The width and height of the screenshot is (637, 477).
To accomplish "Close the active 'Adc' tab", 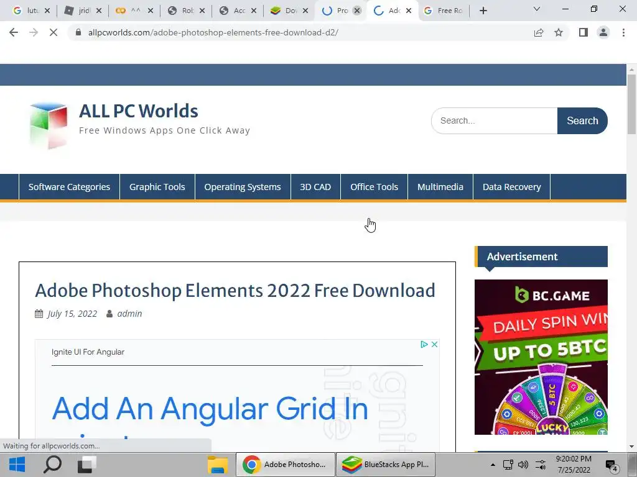I will [409, 11].
